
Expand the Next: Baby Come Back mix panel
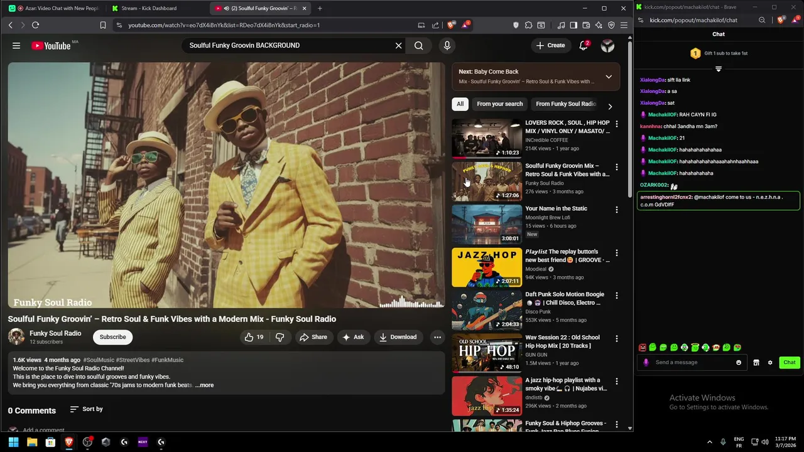[x=608, y=77]
